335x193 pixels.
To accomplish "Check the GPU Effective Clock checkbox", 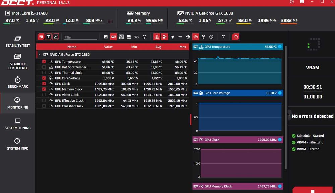I will coord(44,101).
